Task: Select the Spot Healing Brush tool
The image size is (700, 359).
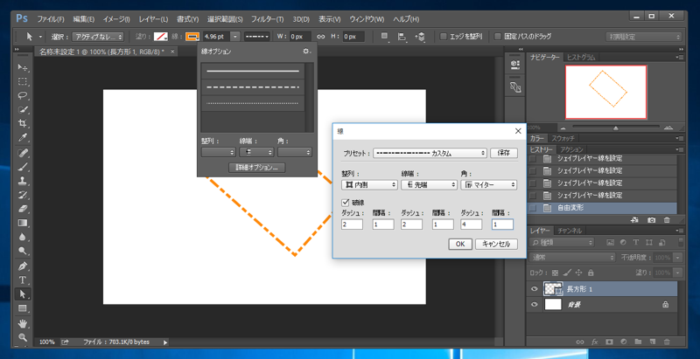Action: click(x=23, y=153)
